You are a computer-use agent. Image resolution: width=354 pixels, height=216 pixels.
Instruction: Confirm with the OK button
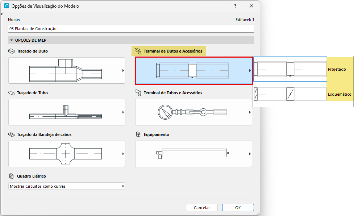coord(238,208)
